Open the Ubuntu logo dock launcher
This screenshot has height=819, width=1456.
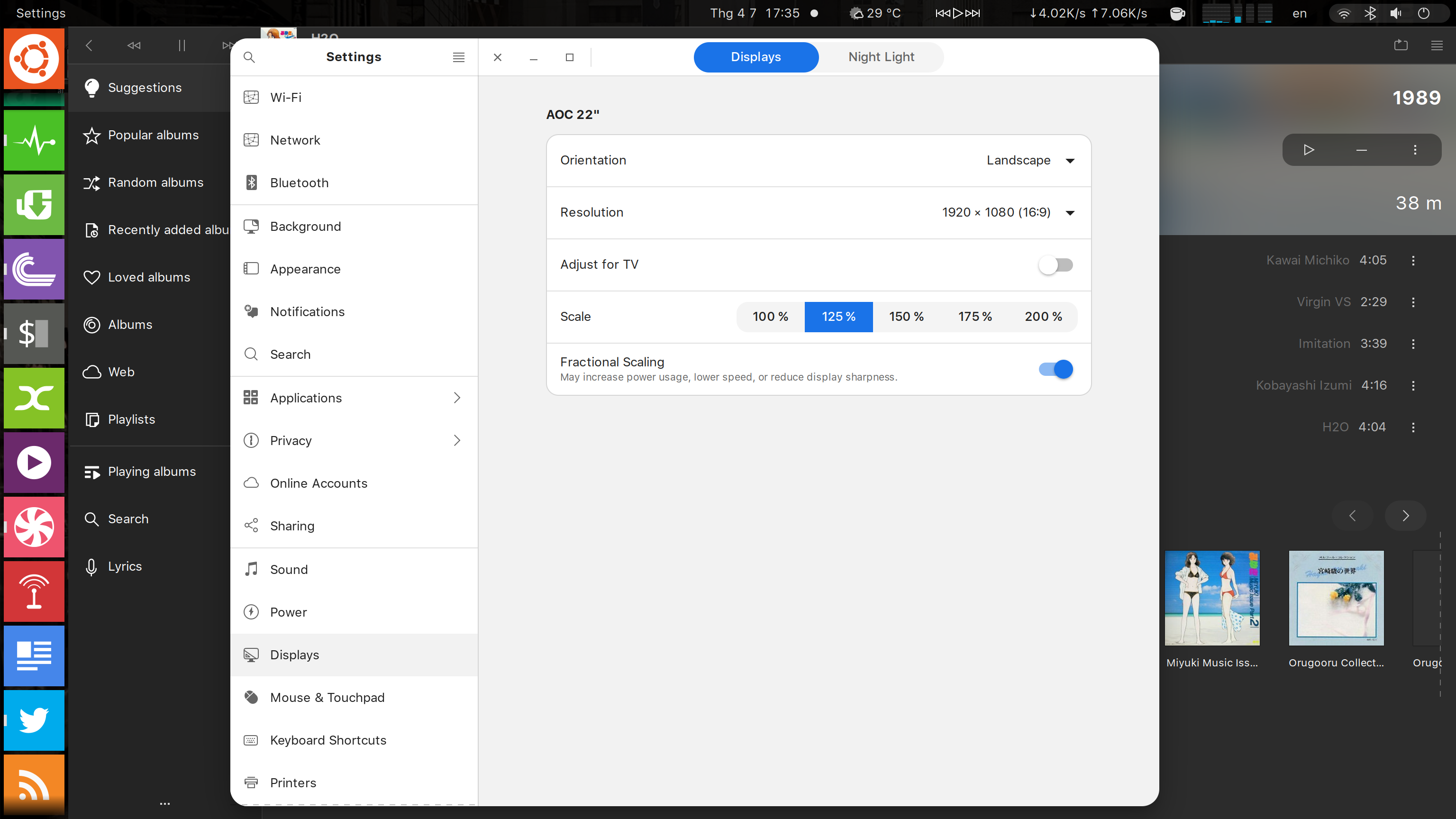click(x=34, y=59)
